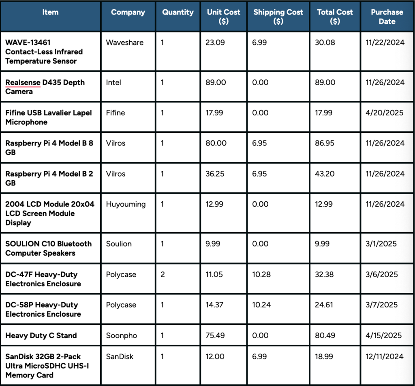Select the DC-47F Heavy-Duty Electronics Enclosure cell
This screenshot has width=415, height=386.
pos(50,279)
